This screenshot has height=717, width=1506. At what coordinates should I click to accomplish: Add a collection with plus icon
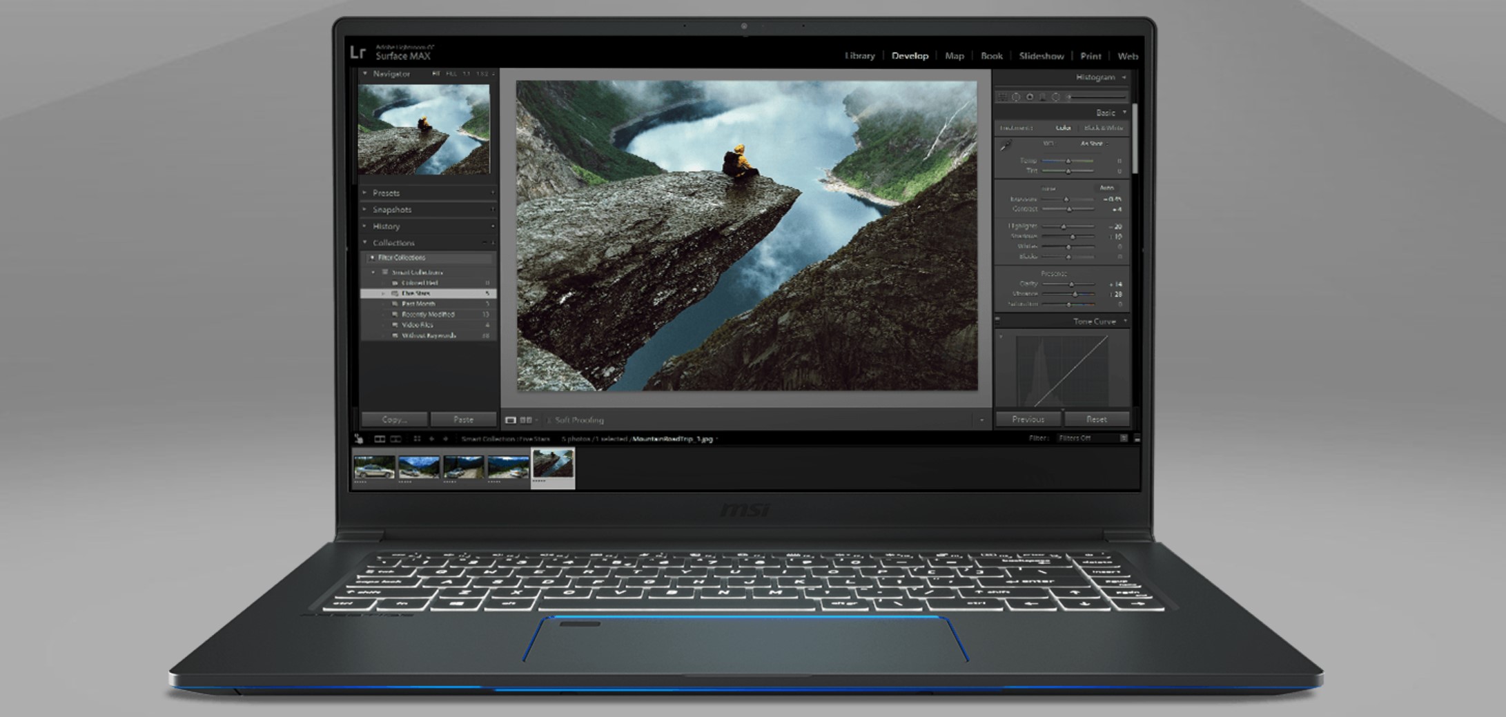[x=493, y=242]
